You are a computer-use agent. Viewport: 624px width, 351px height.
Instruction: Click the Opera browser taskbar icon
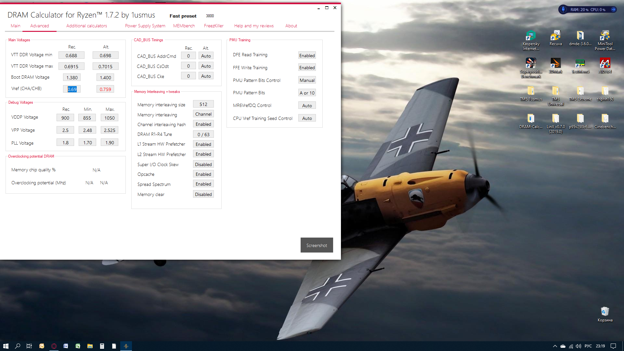pos(54,346)
